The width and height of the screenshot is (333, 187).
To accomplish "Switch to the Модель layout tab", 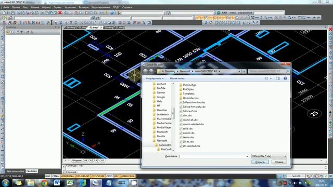I will [76, 161].
